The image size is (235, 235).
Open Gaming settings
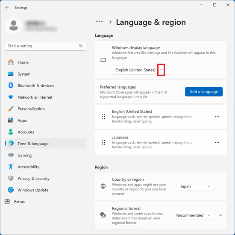point(45,155)
